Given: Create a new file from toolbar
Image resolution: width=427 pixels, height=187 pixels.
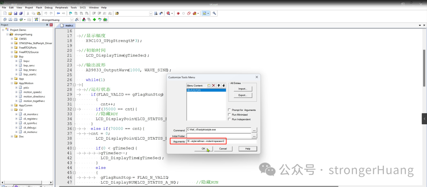Looking at the screenshot, I should click(5, 13).
